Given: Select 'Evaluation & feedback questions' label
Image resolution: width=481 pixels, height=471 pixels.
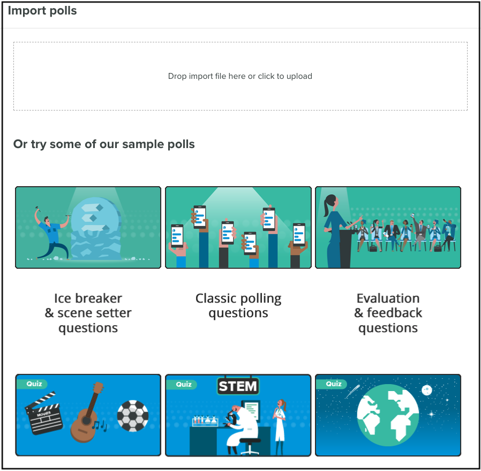Looking at the screenshot, I should click(x=388, y=313).
